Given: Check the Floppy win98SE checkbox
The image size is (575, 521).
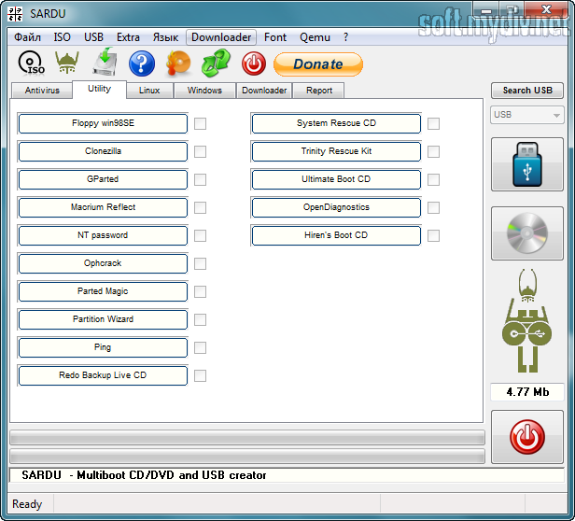Looking at the screenshot, I should coord(200,123).
